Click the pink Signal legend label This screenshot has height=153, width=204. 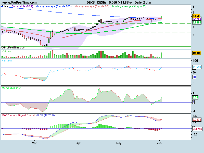[31, 115]
